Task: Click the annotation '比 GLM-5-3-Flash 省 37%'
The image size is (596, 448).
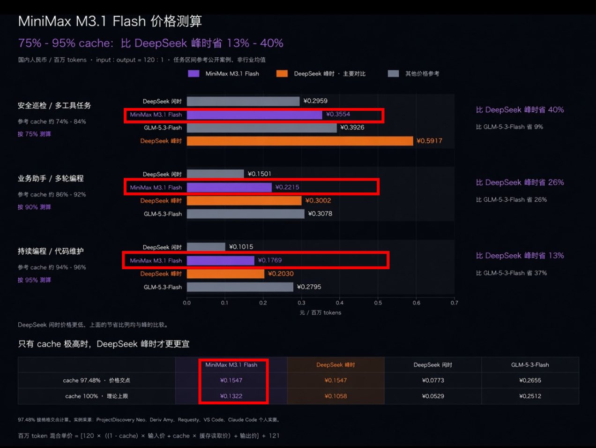Action: [511, 273]
